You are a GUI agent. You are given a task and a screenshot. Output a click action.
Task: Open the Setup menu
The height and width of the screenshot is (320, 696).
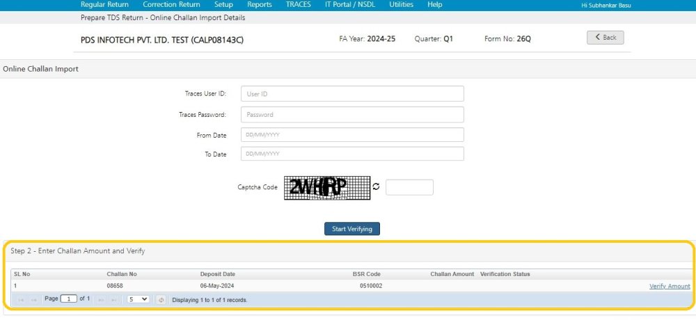[x=223, y=4]
